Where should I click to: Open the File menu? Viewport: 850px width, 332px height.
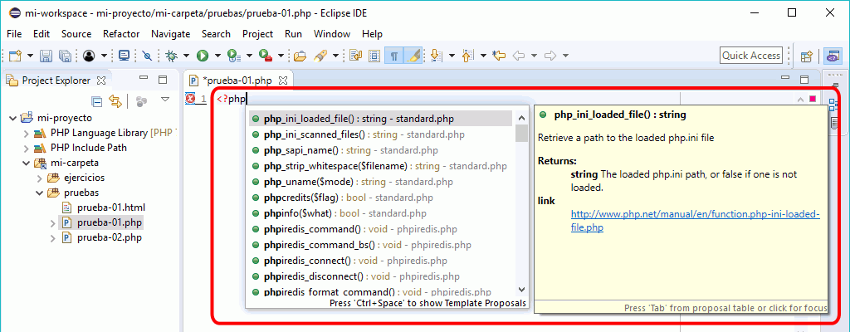14,34
